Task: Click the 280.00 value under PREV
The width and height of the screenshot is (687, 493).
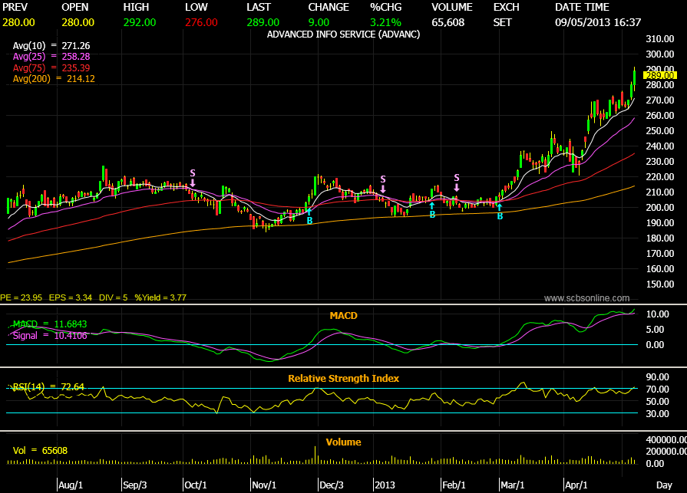Action: tap(19, 22)
